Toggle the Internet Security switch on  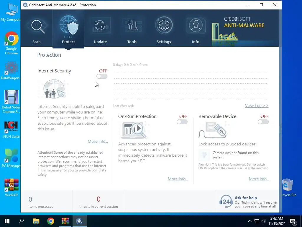(x=102, y=76)
